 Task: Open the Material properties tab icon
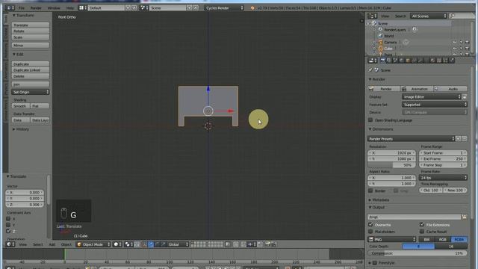click(432, 61)
